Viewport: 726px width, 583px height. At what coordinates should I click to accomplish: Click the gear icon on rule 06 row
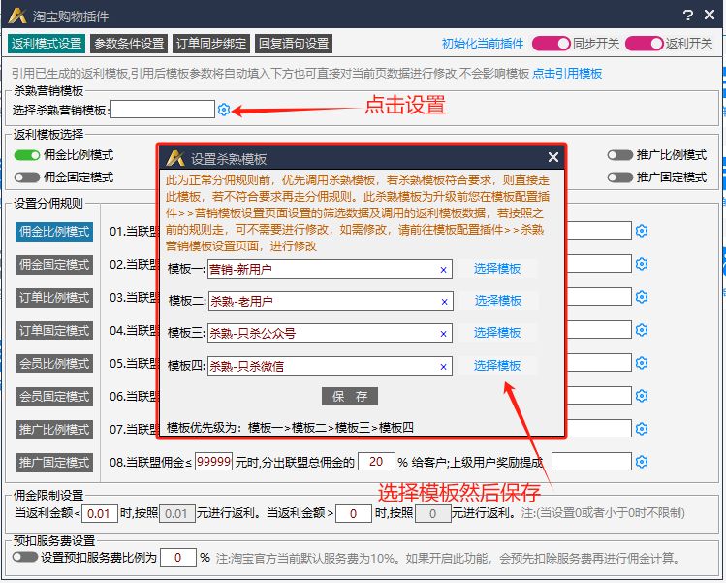coord(642,396)
